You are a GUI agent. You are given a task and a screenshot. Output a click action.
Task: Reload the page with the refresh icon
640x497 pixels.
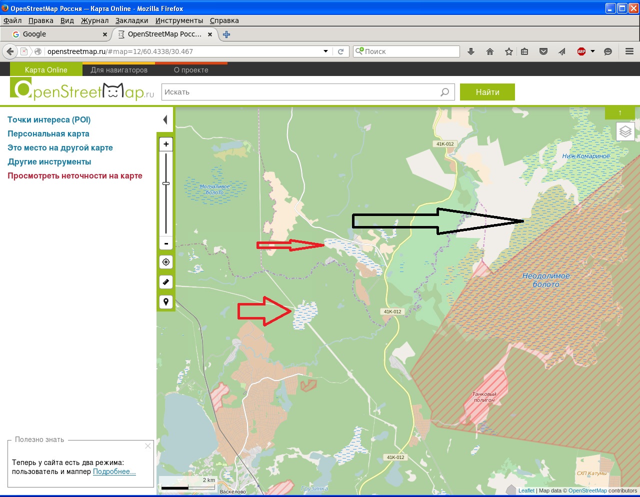click(x=340, y=51)
